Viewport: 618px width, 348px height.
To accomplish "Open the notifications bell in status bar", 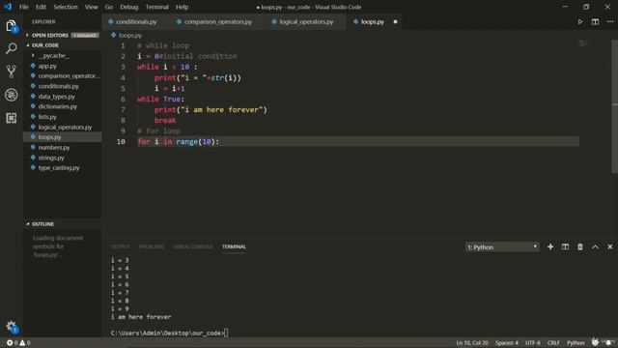I will (608, 342).
